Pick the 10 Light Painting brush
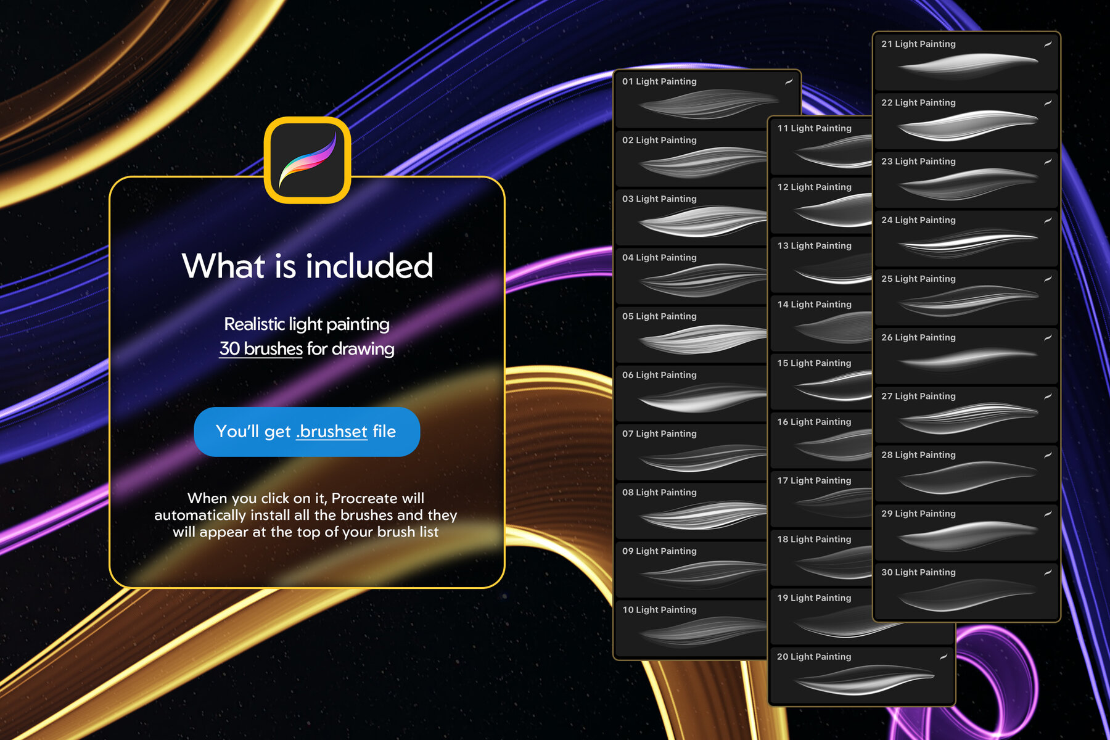The width and height of the screenshot is (1110, 740). [691, 628]
